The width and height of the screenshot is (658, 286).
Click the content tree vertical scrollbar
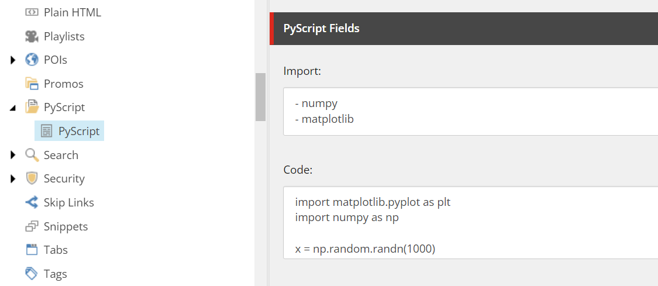[261, 97]
